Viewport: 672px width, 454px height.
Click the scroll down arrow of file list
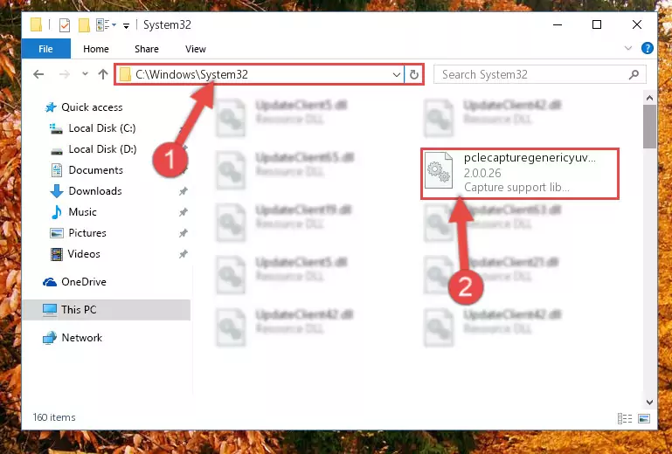pos(649,402)
